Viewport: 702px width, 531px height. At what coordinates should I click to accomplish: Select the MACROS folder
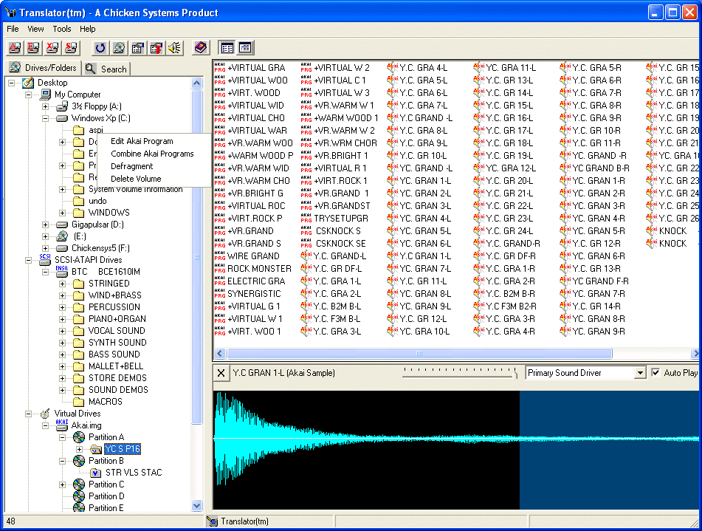106,402
